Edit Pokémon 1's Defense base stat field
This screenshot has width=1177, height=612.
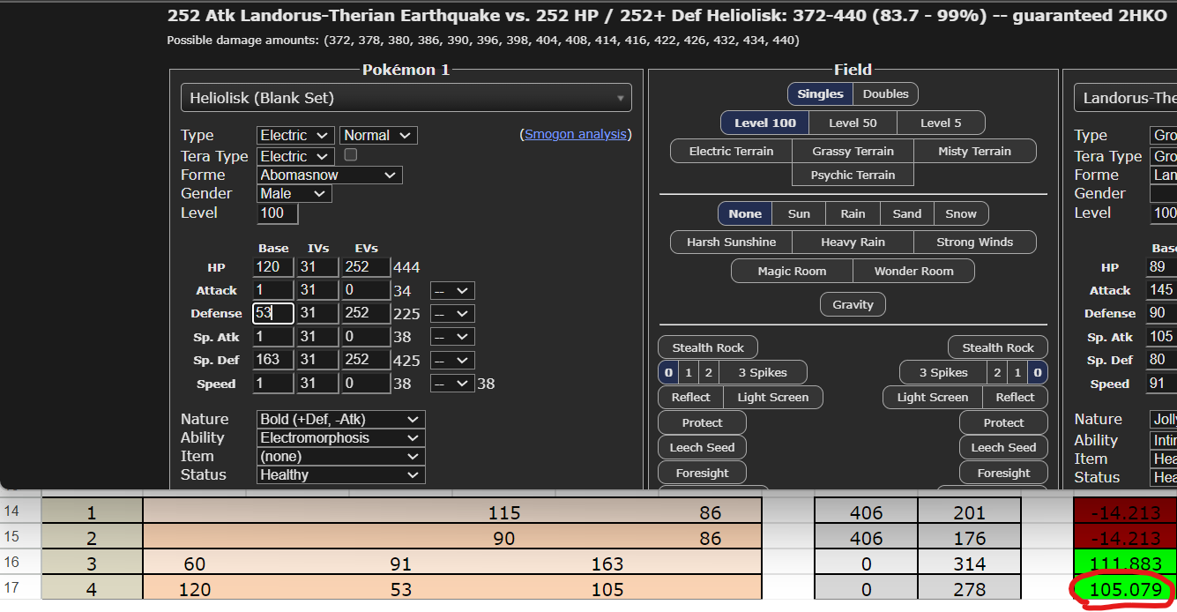pos(273,313)
